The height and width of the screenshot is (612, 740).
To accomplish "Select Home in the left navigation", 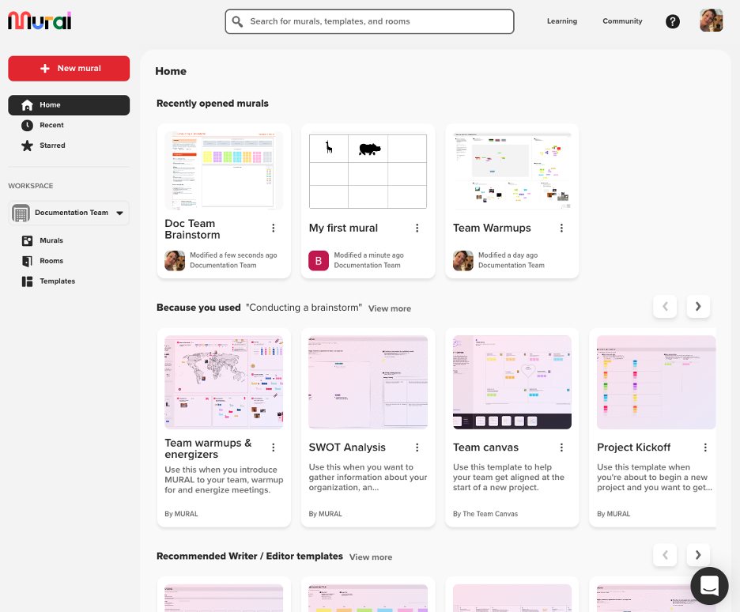I will coord(69,105).
